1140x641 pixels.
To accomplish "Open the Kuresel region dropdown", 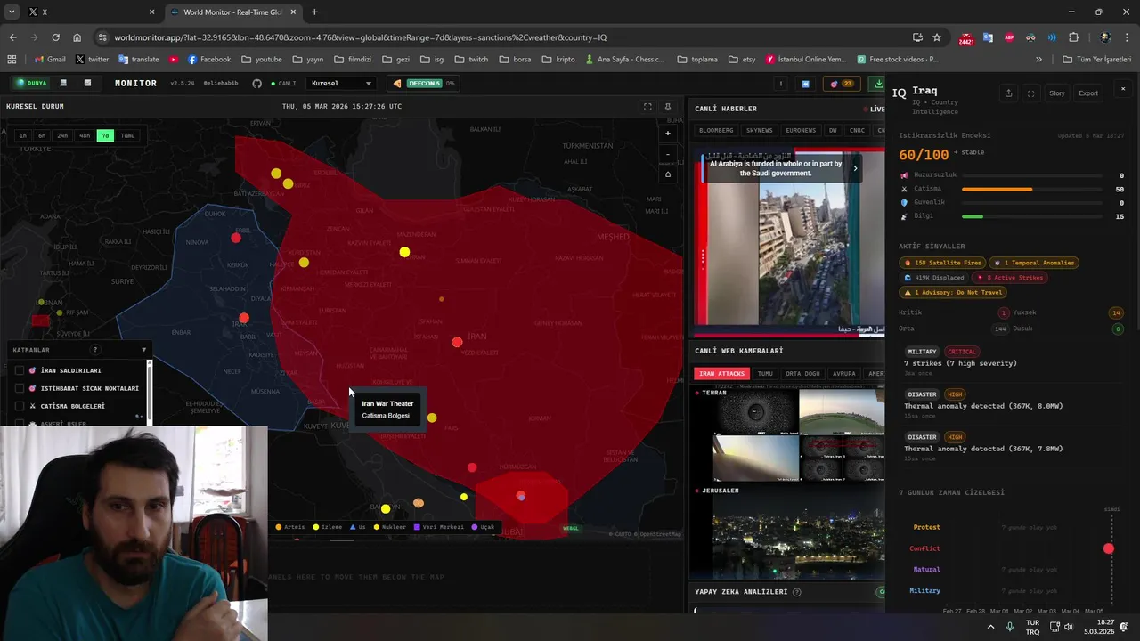I will pyautogui.click(x=342, y=84).
